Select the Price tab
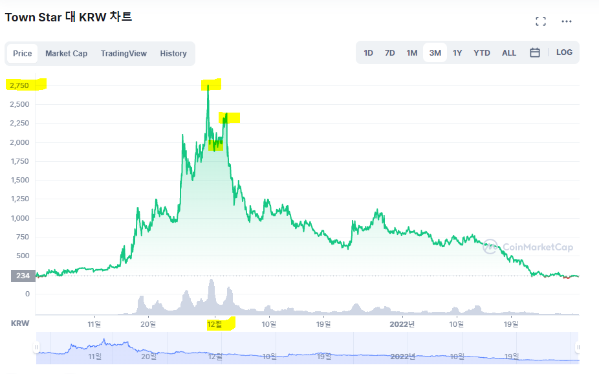Viewport: 599px width, 374px height. [22, 54]
